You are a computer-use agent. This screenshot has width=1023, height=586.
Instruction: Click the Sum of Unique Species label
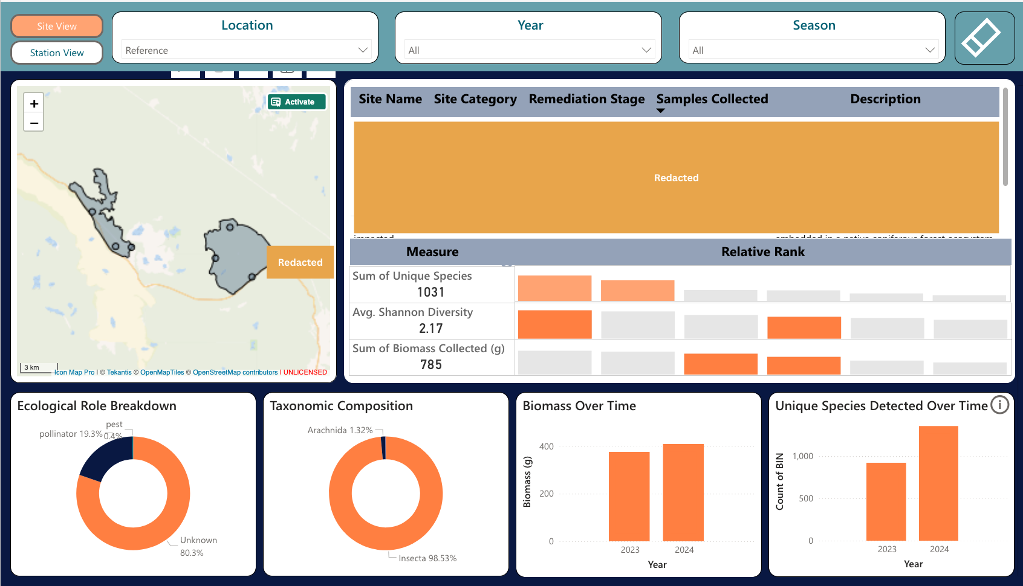412,276
